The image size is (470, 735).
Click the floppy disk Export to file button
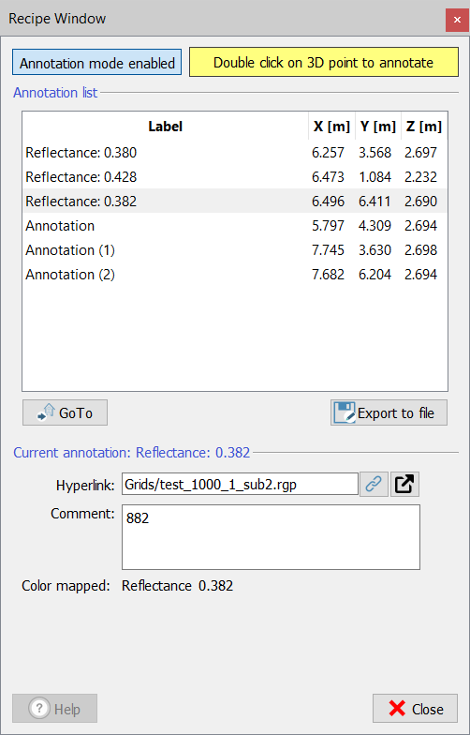[389, 412]
